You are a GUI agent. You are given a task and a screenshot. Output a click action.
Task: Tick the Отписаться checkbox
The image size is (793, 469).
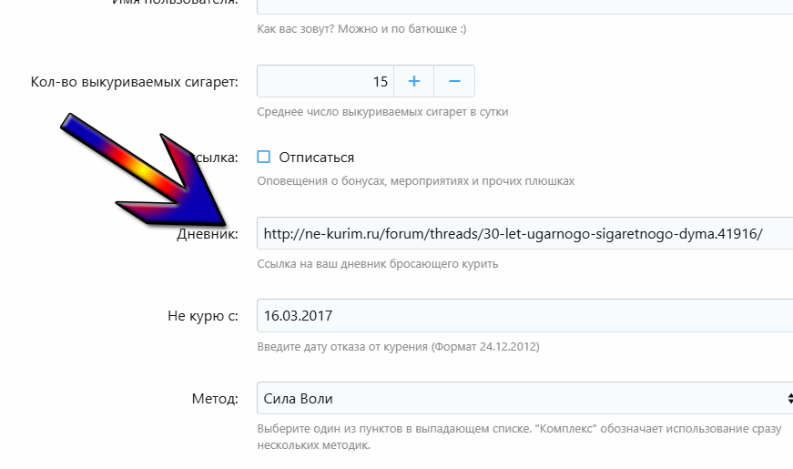[263, 157]
